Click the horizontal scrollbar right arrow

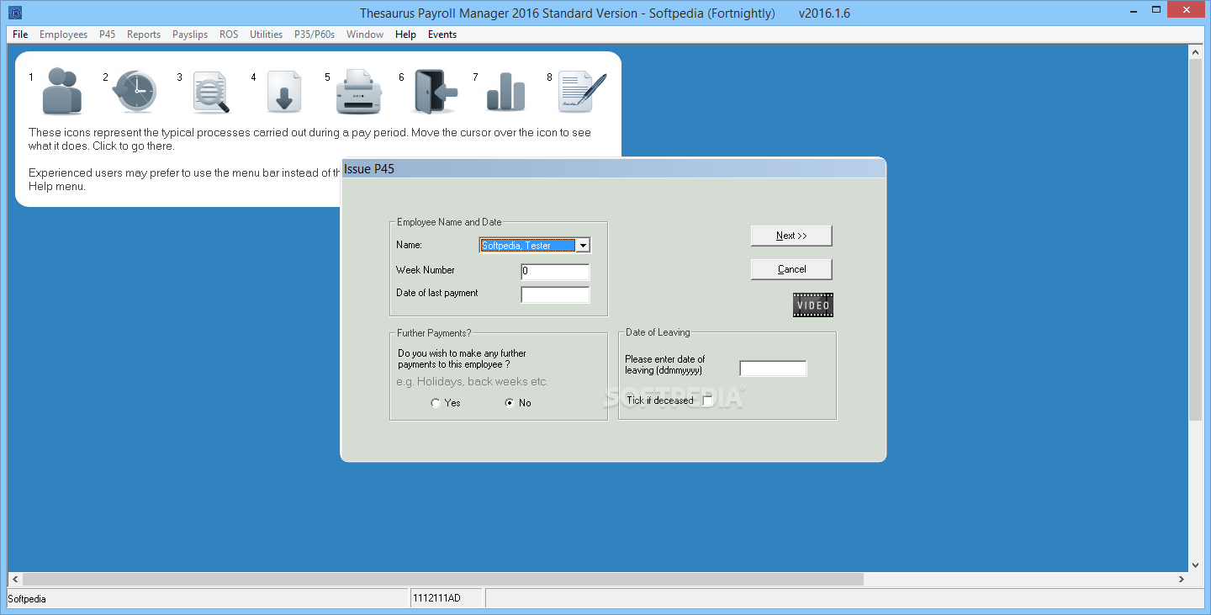(1181, 580)
